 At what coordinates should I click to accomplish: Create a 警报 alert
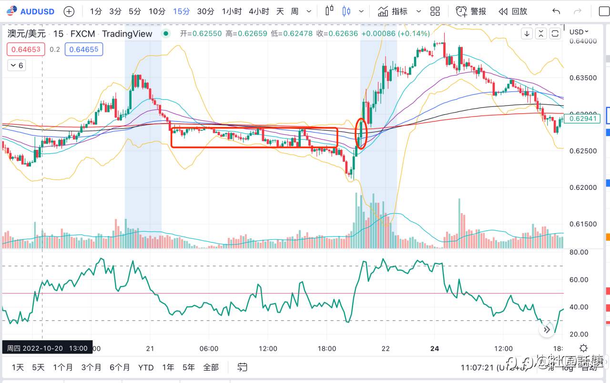471,11
